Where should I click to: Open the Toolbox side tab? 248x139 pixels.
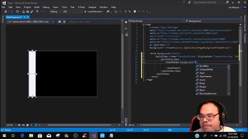tap(3, 19)
